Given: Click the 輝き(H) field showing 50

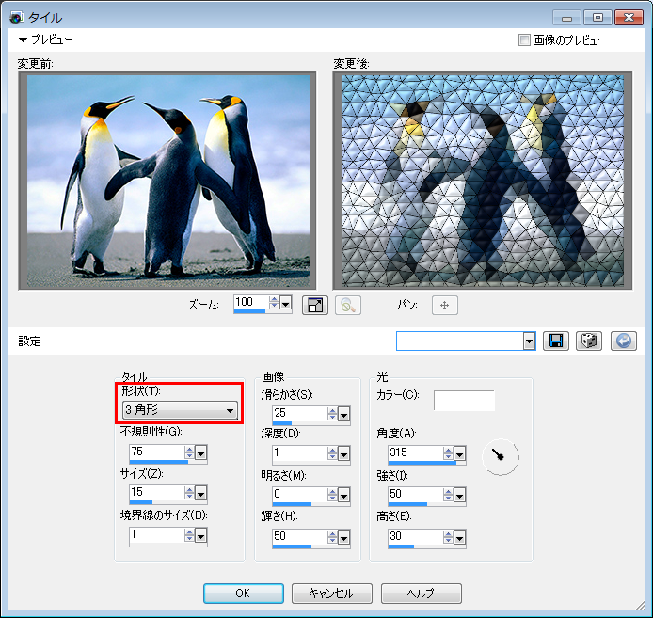Looking at the screenshot, I should point(299,536).
